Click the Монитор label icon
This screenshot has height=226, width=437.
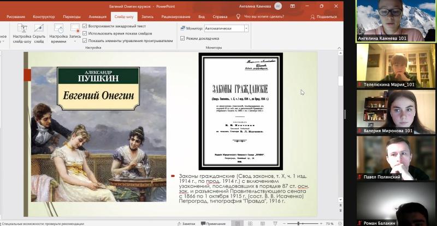(183, 28)
